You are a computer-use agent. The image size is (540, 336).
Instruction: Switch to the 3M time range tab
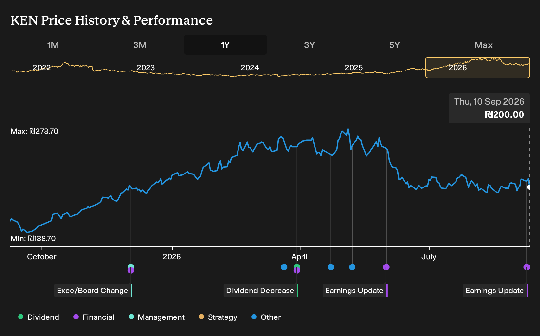[140, 45]
